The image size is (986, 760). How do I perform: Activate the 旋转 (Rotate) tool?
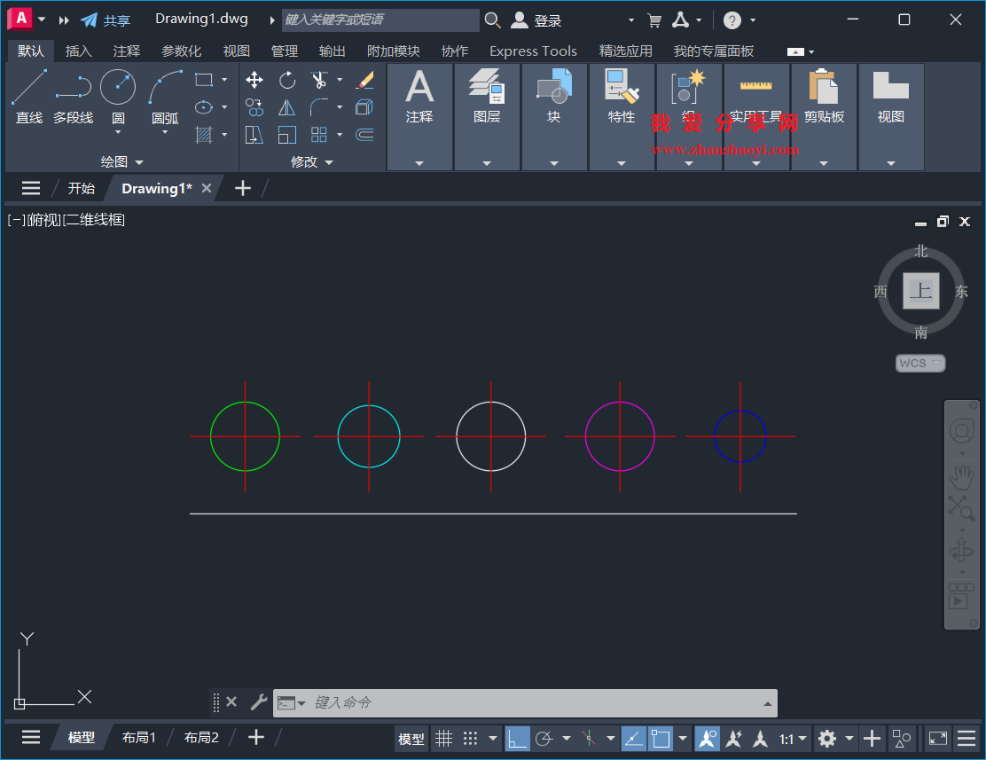[287, 80]
